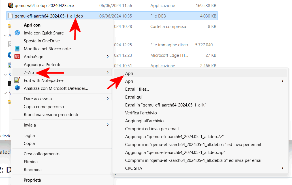This screenshot has width=292, height=185.
Task: Choose Crea collegamento
Action: click(x=42, y=154)
